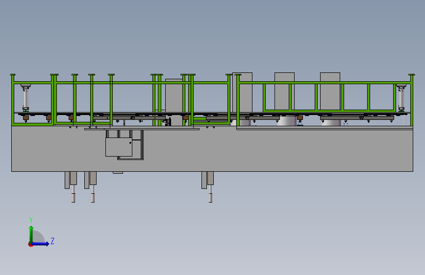Select the leftmost brown block under the conveyor
This screenshot has width=425, height=275.
(26, 118)
